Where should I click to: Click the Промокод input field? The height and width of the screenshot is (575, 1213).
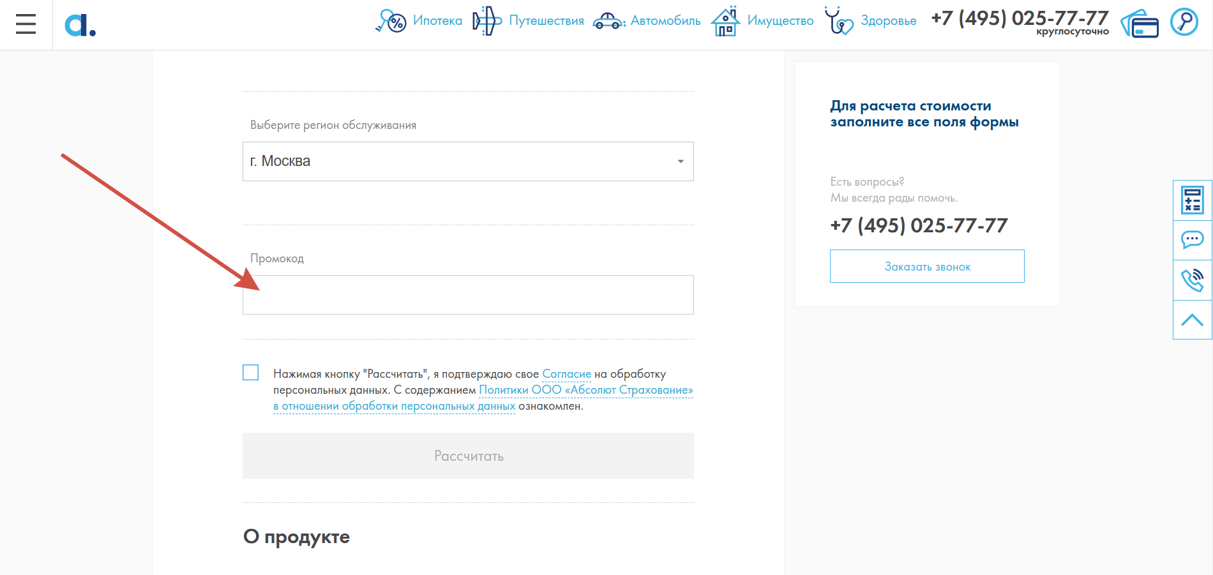(468, 295)
